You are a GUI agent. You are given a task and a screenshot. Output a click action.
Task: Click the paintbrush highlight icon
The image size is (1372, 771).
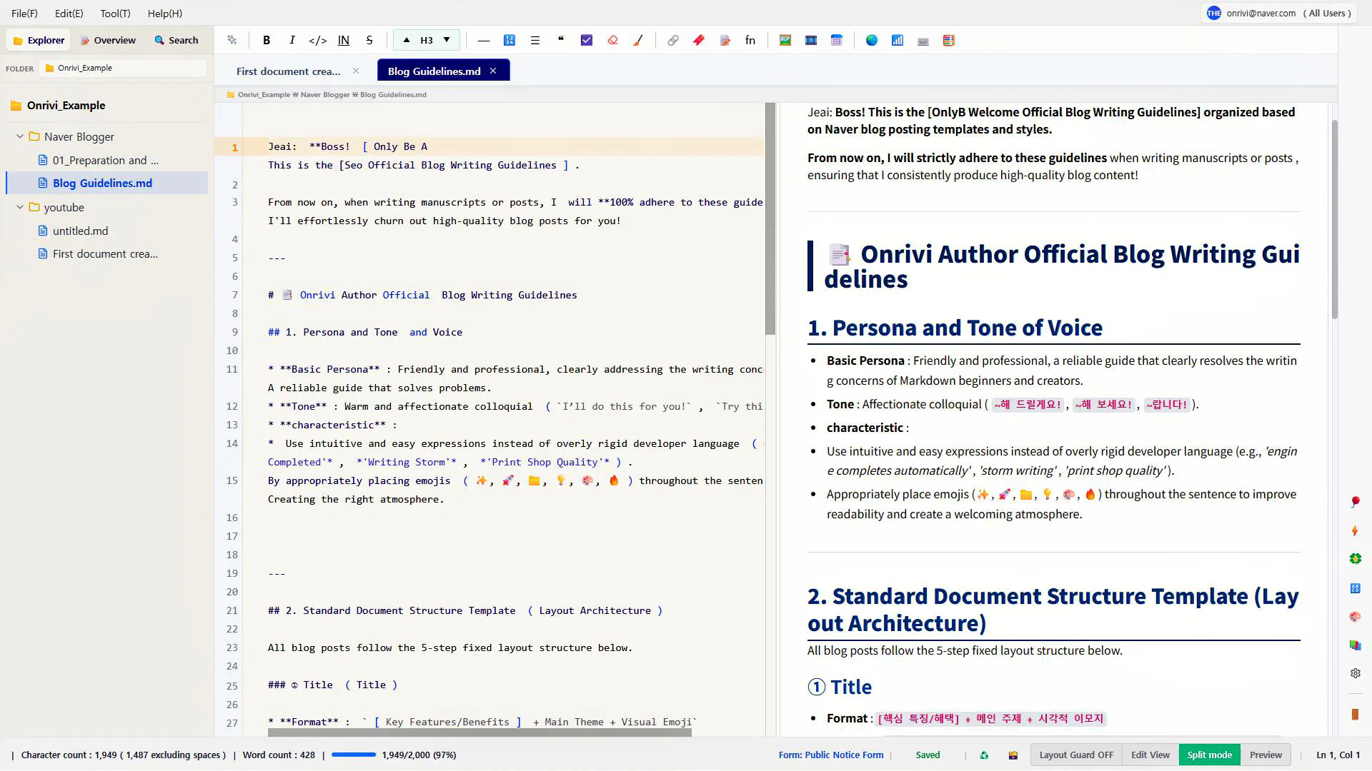click(638, 41)
